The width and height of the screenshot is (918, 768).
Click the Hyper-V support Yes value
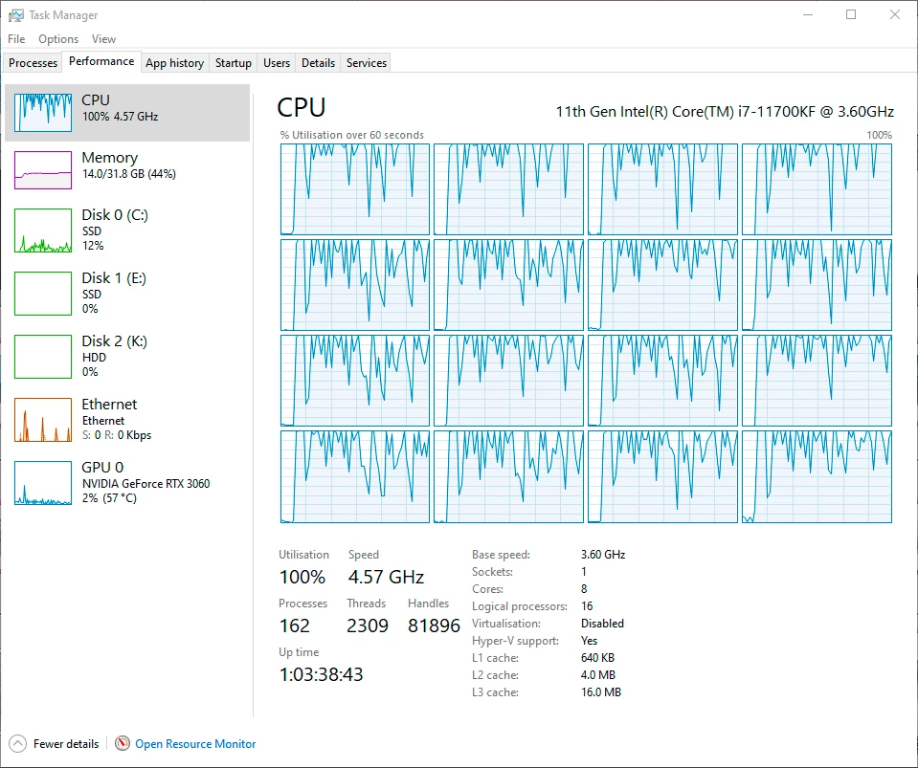[x=589, y=641]
